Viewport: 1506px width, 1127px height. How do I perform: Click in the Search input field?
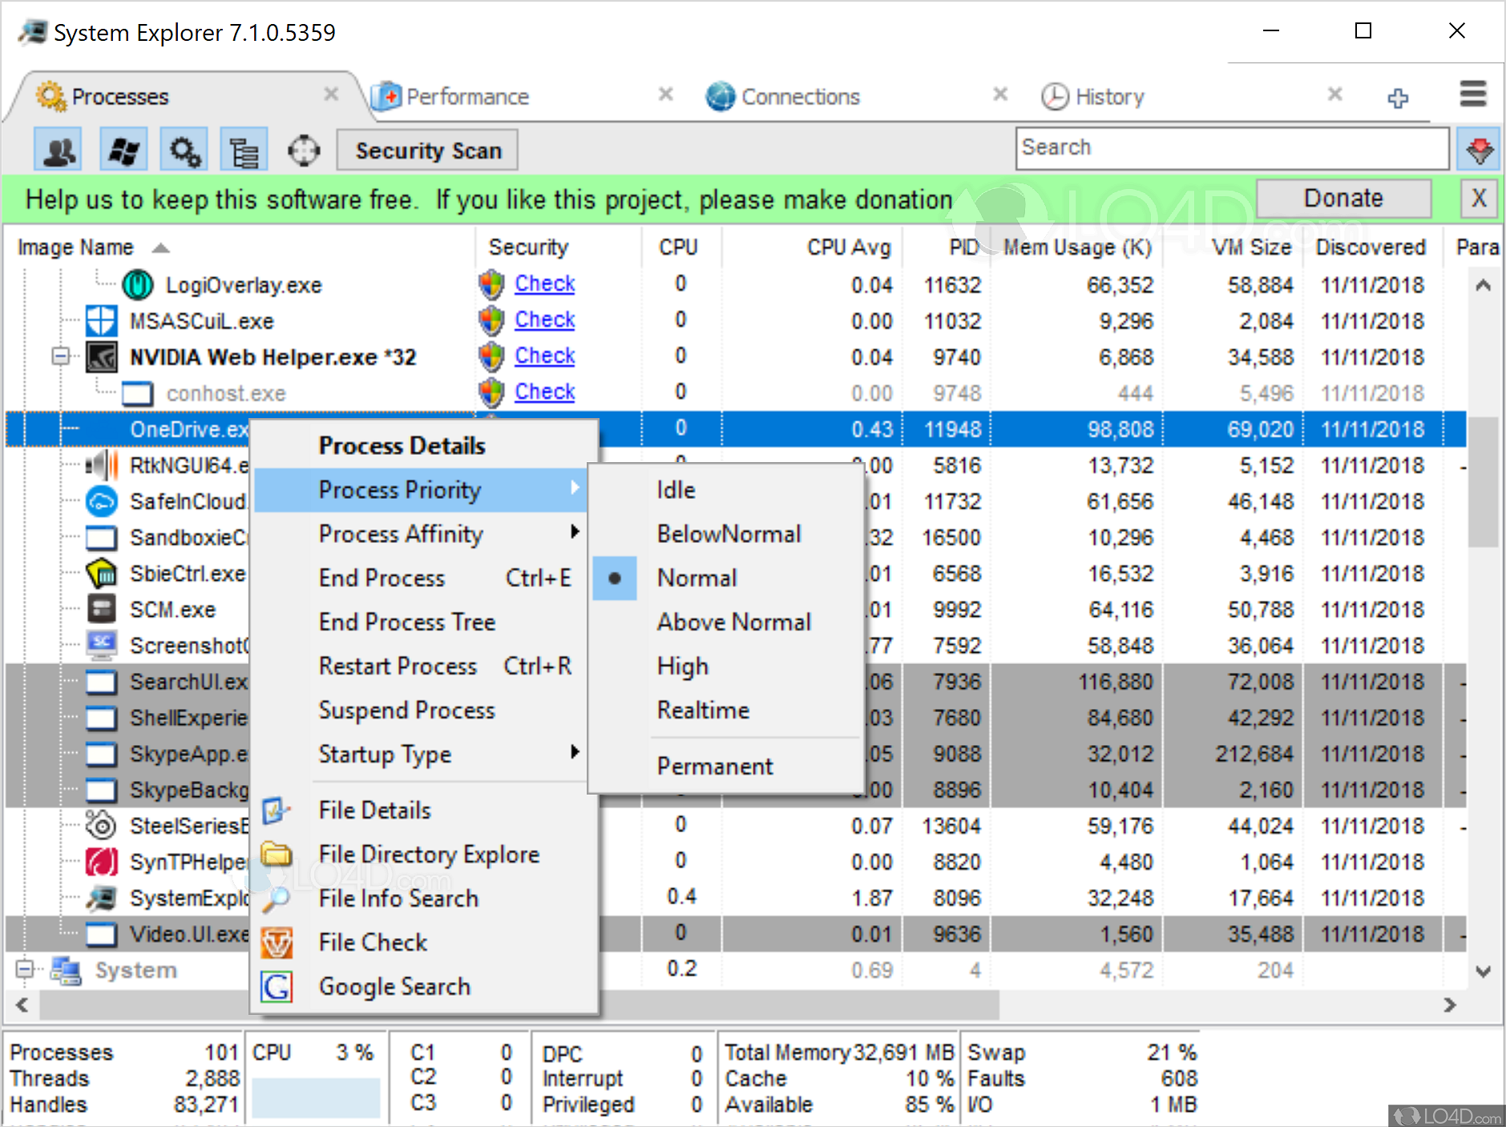pos(1232,148)
